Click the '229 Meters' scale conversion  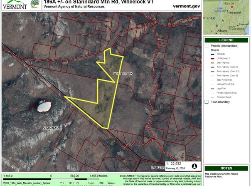[x=107, y=183]
